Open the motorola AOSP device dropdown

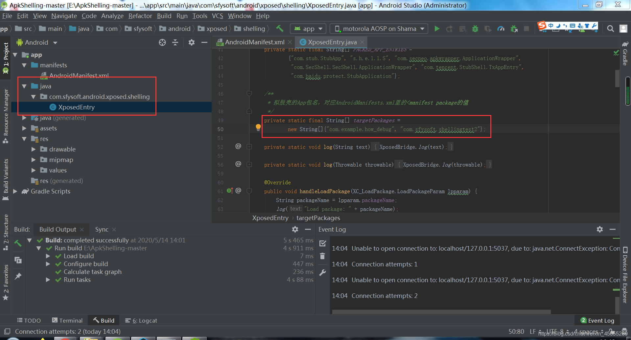(x=379, y=29)
